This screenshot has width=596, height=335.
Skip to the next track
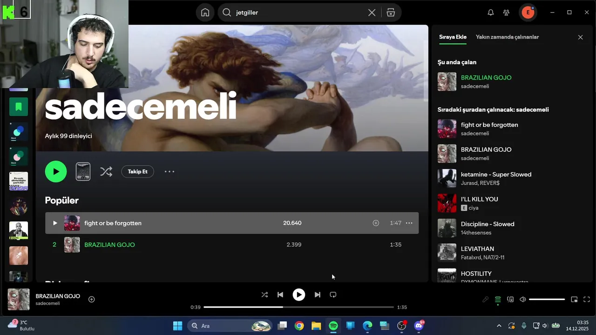[x=318, y=295]
